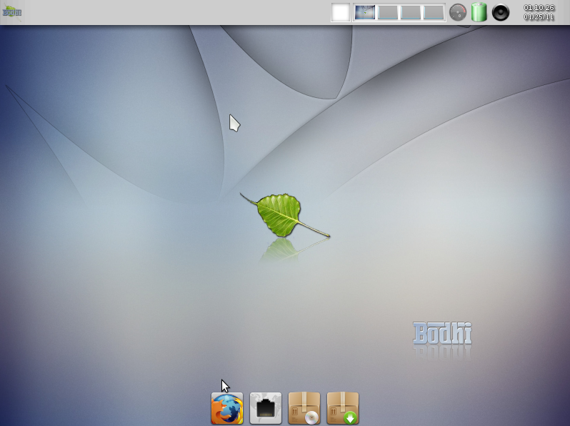
Task: Click the green leaf on the wallpaper
Action: coord(280,214)
